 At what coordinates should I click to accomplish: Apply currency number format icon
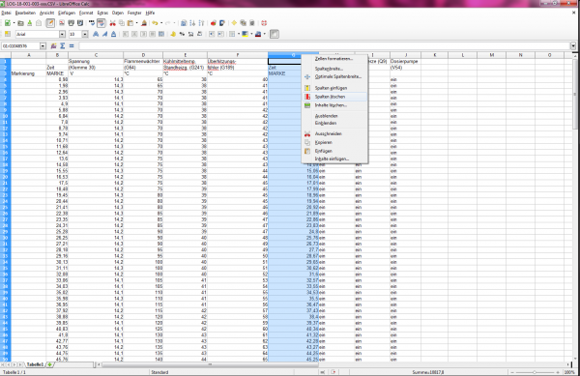tap(173, 34)
